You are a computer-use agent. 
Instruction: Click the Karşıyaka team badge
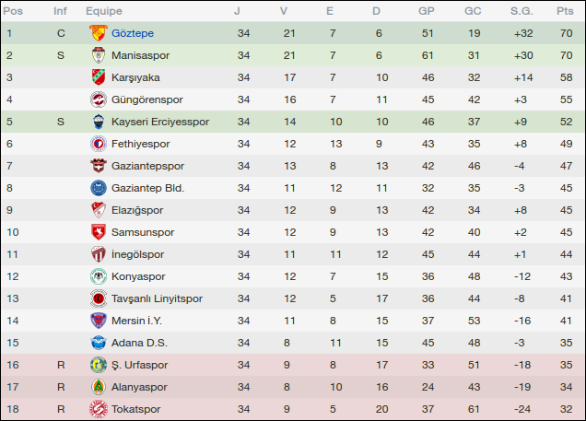[98, 77]
